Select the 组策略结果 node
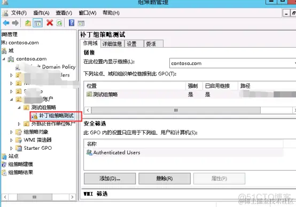The width and height of the screenshot is (296, 207). 21,172
